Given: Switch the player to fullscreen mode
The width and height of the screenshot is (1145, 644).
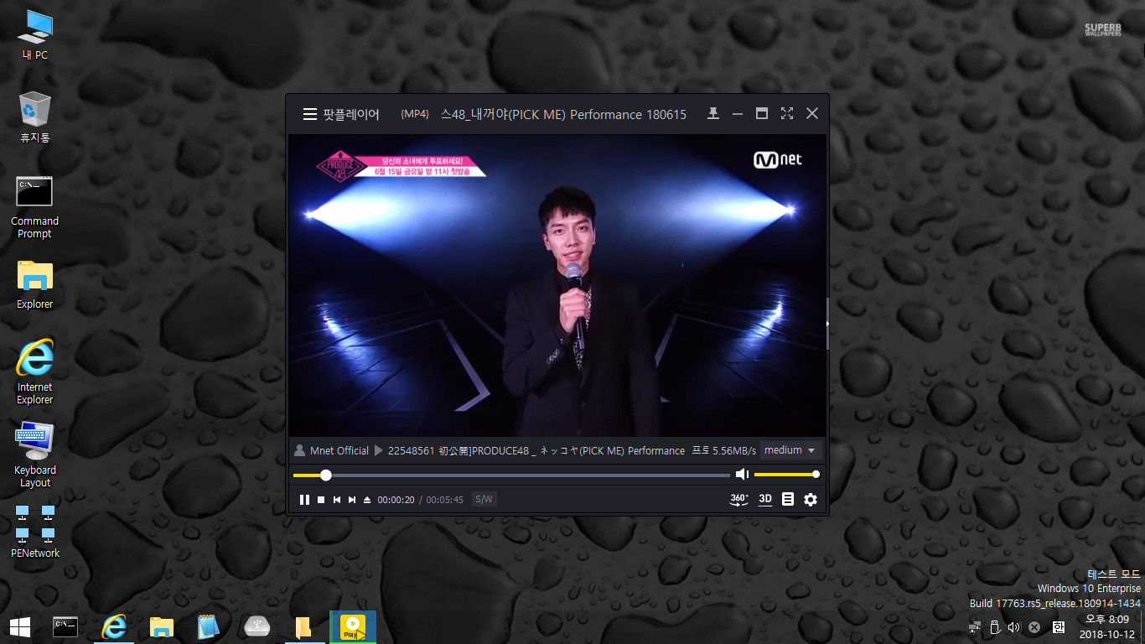Looking at the screenshot, I should point(787,113).
